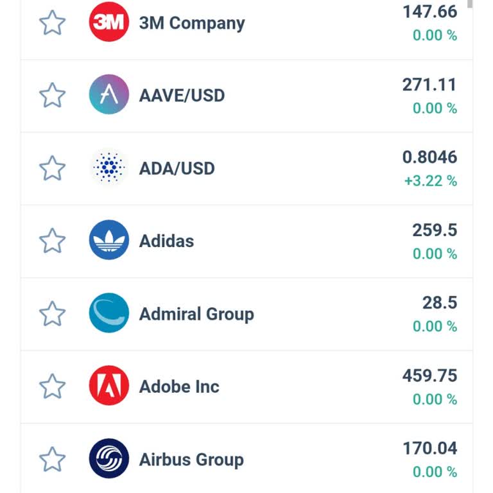Click the Airbus Group logo icon

[x=108, y=459]
